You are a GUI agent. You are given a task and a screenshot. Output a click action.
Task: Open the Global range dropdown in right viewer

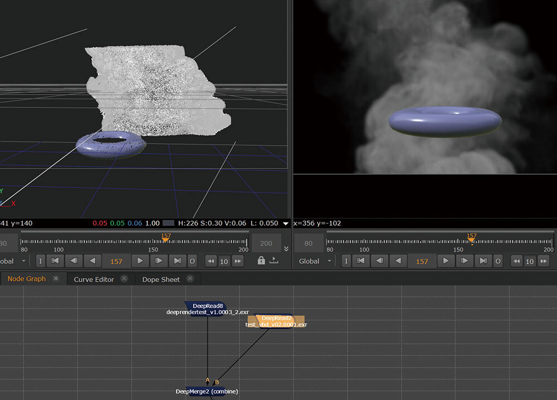(315, 261)
